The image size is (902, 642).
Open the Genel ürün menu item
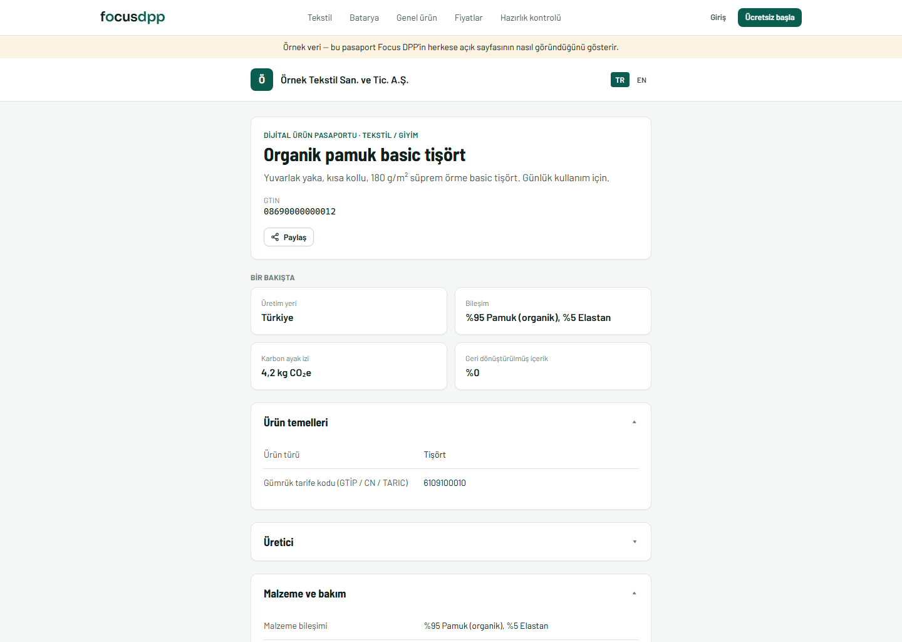click(x=417, y=18)
